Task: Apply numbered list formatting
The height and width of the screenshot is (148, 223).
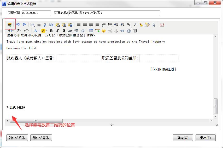Action: click(x=104, y=25)
